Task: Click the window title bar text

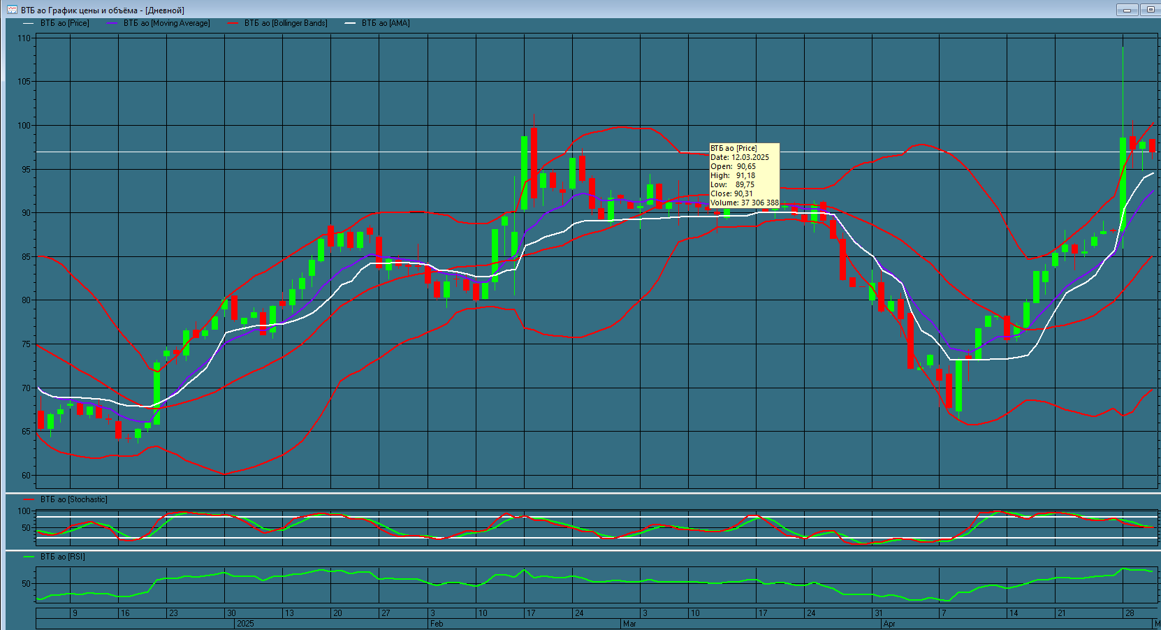Action: [103, 10]
